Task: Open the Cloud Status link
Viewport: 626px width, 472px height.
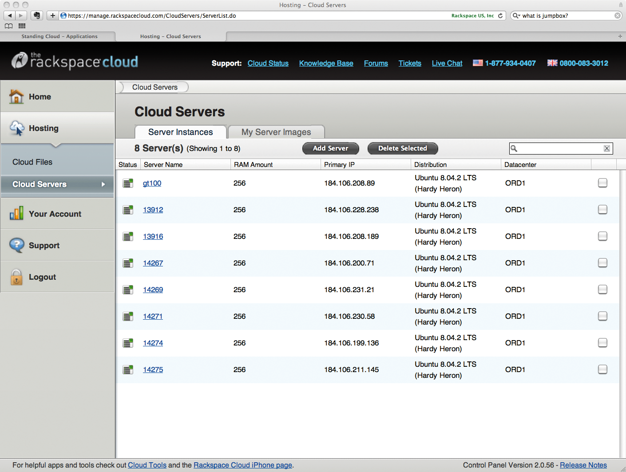Action: [x=268, y=63]
